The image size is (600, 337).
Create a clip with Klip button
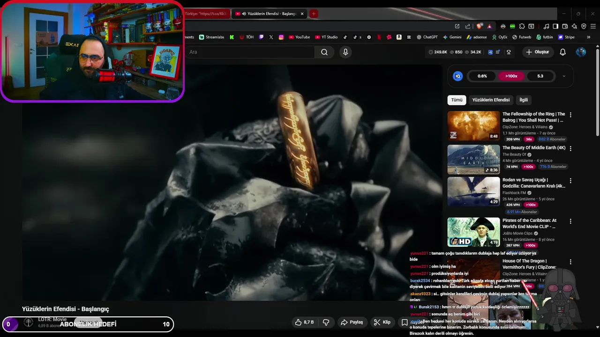(x=382, y=322)
